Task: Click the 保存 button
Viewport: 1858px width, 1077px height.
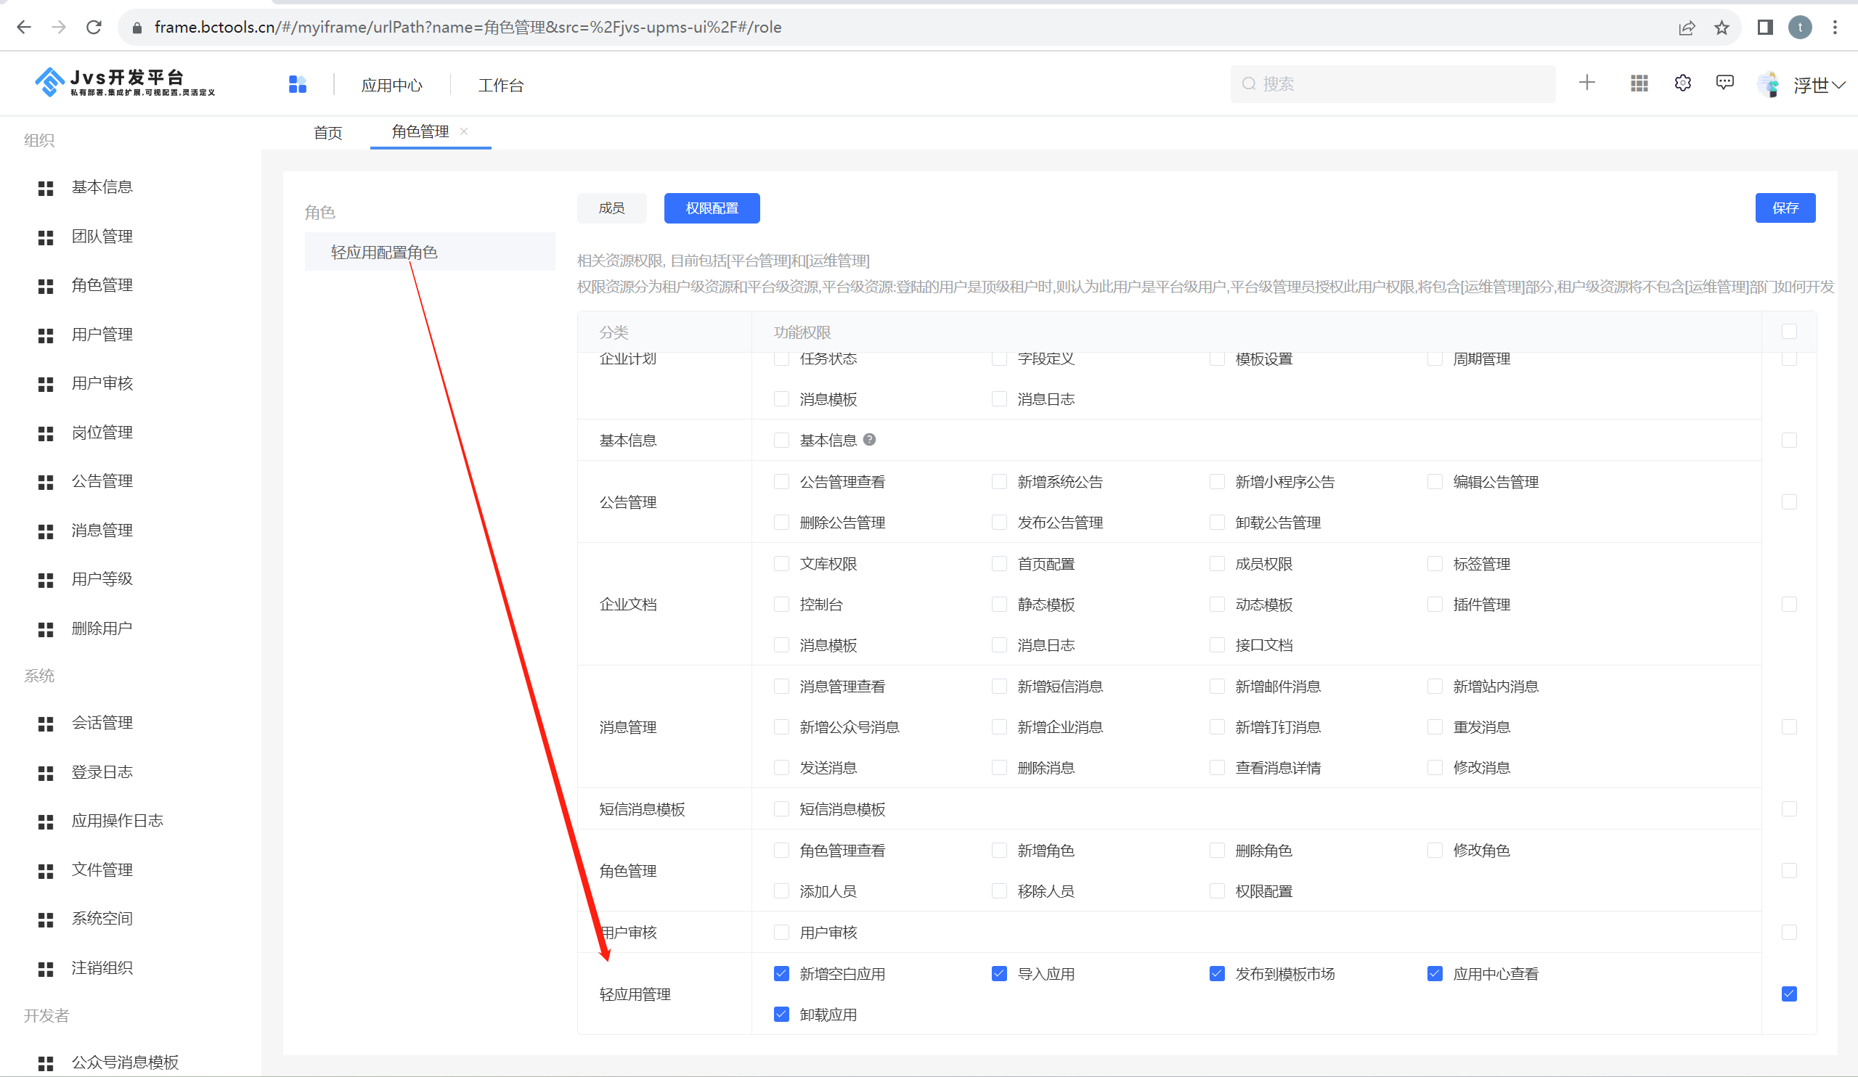Action: tap(1785, 208)
